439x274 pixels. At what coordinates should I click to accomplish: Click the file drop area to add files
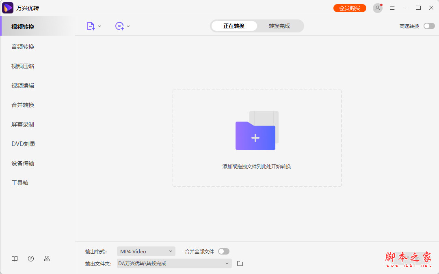[256, 138]
